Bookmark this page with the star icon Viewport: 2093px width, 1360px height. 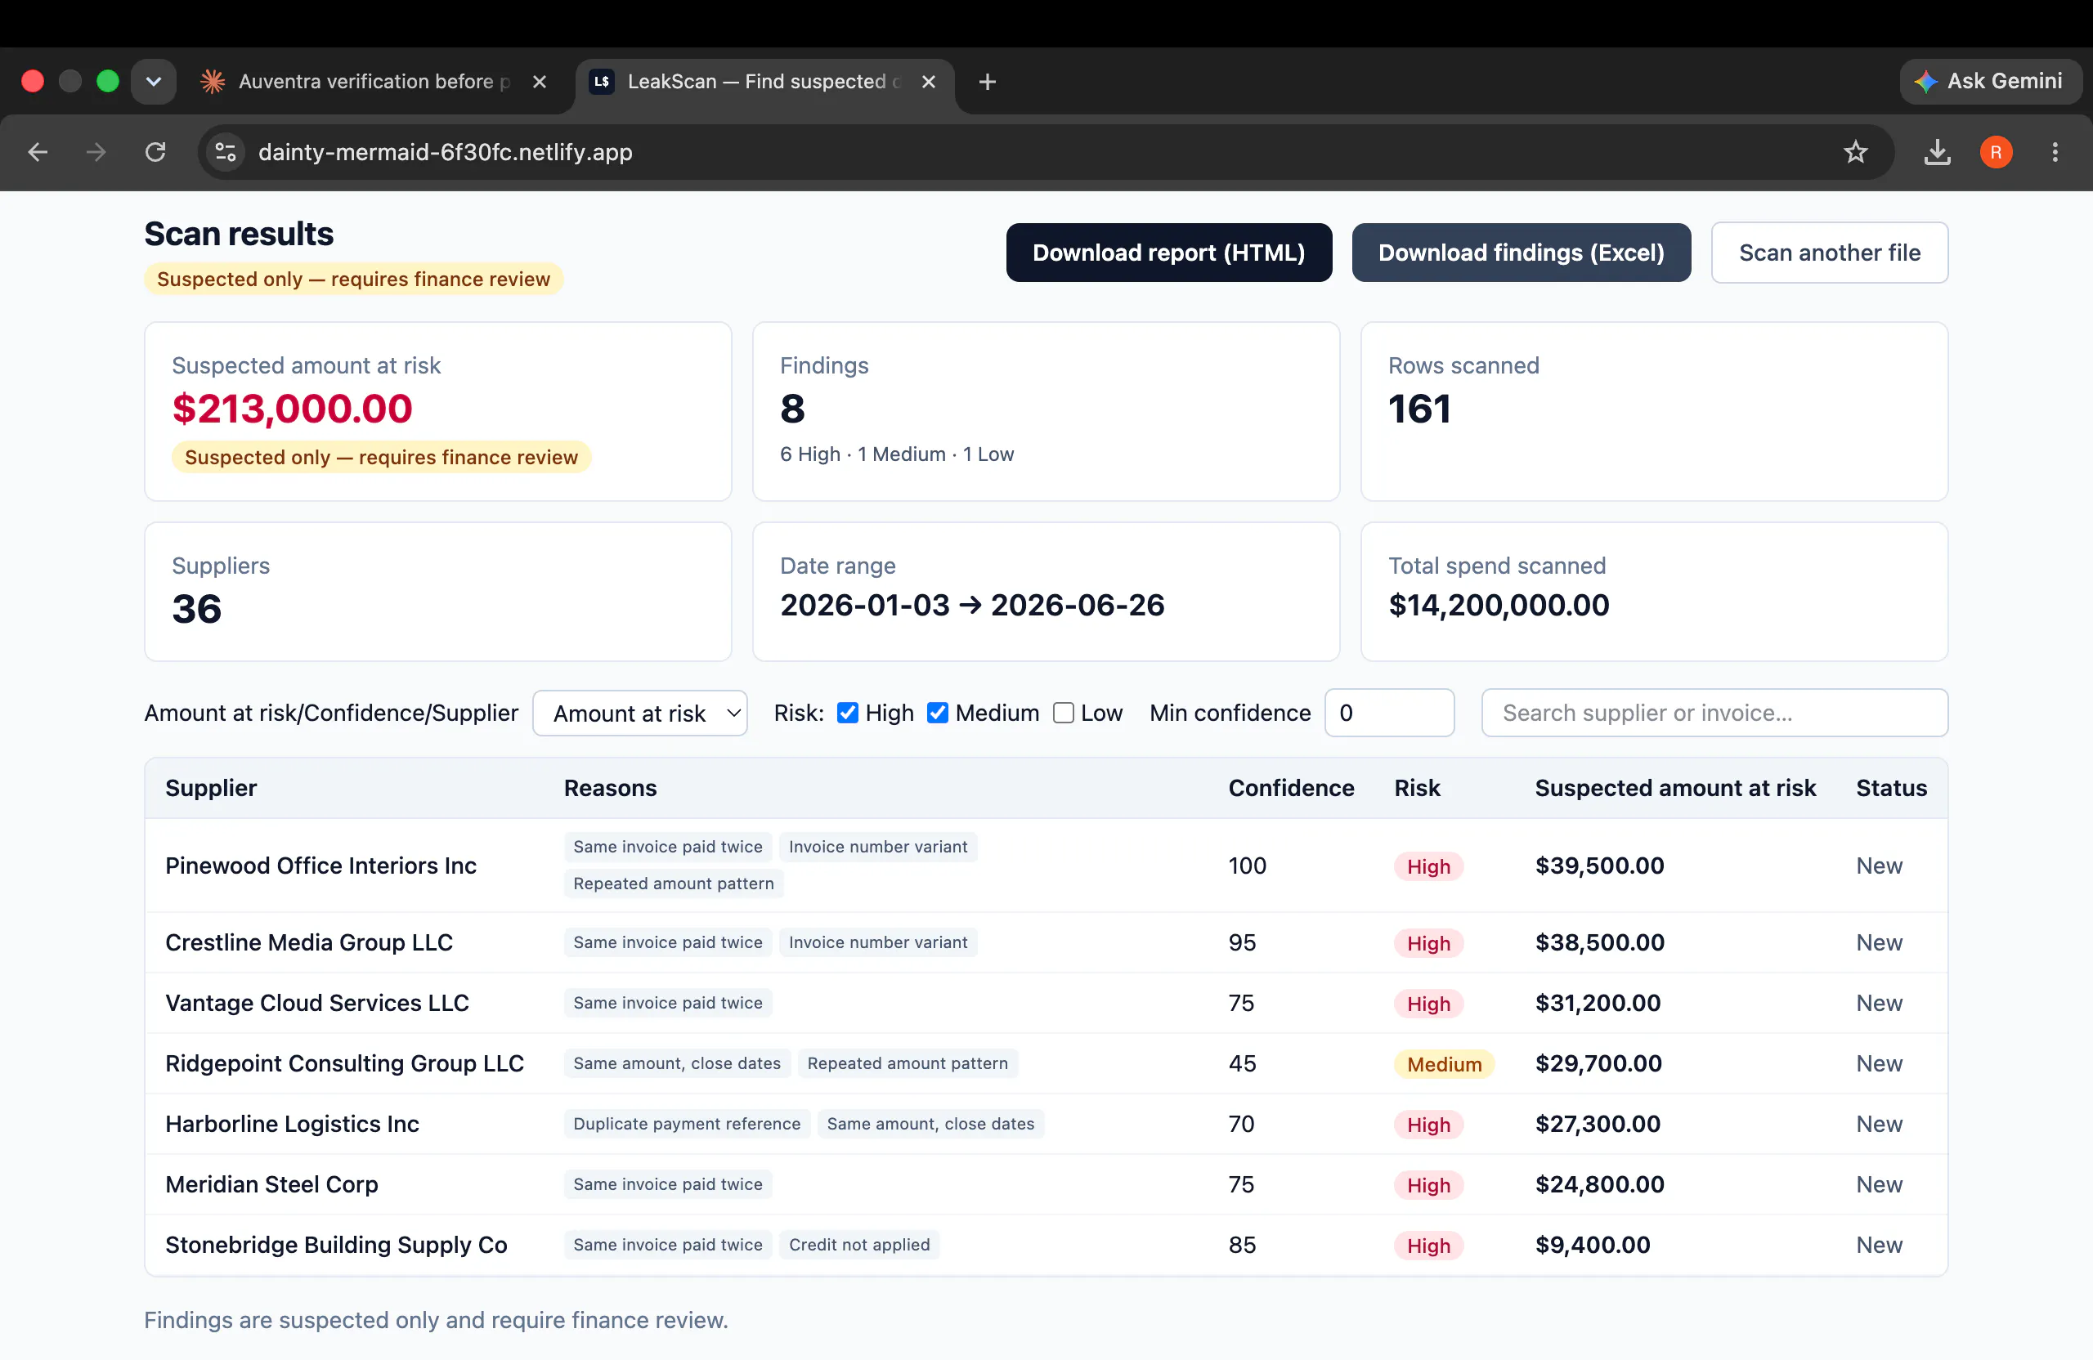coord(1855,152)
